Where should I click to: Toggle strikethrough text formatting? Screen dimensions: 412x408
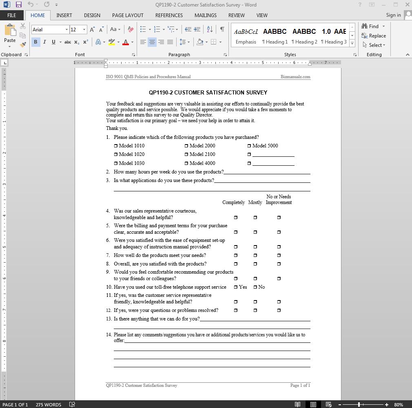pos(68,42)
